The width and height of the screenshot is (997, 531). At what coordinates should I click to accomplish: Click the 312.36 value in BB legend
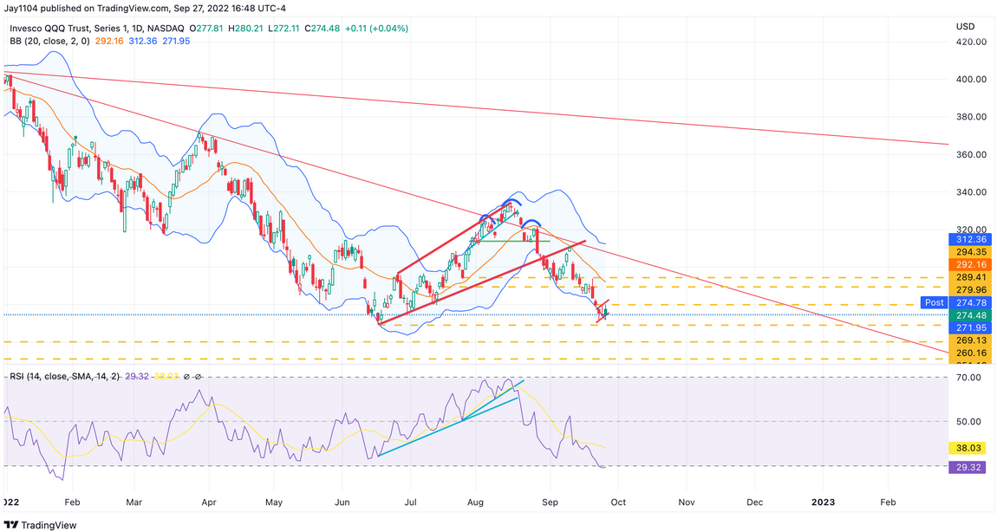point(142,42)
